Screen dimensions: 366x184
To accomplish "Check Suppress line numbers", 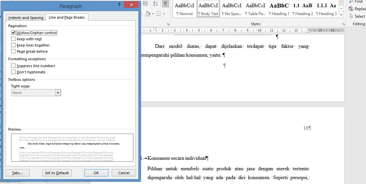I will pyautogui.click(x=13, y=66).
